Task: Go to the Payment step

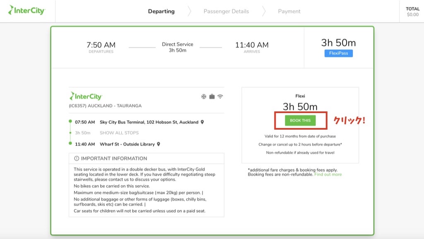Action: pos(289,11)
